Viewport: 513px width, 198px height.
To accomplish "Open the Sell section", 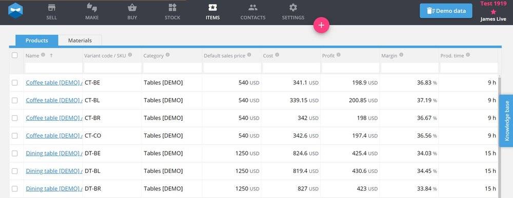I will 51,12.
